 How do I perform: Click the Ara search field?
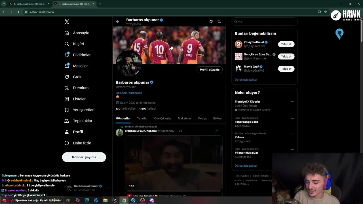[265, 22]
